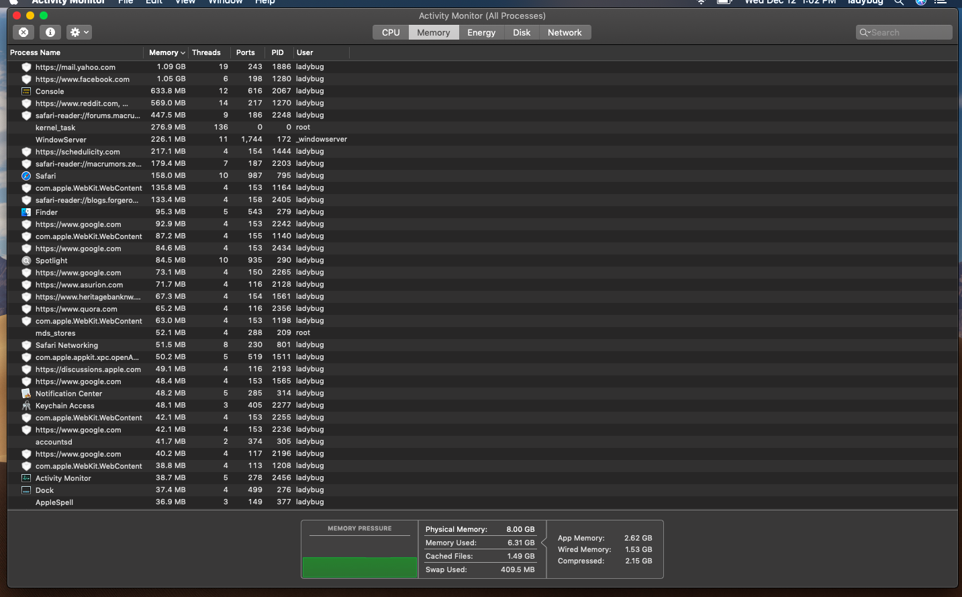Click the Physical Memory 8.00 GB value
Screen dimensions: 962x597
tap(520, 529)
